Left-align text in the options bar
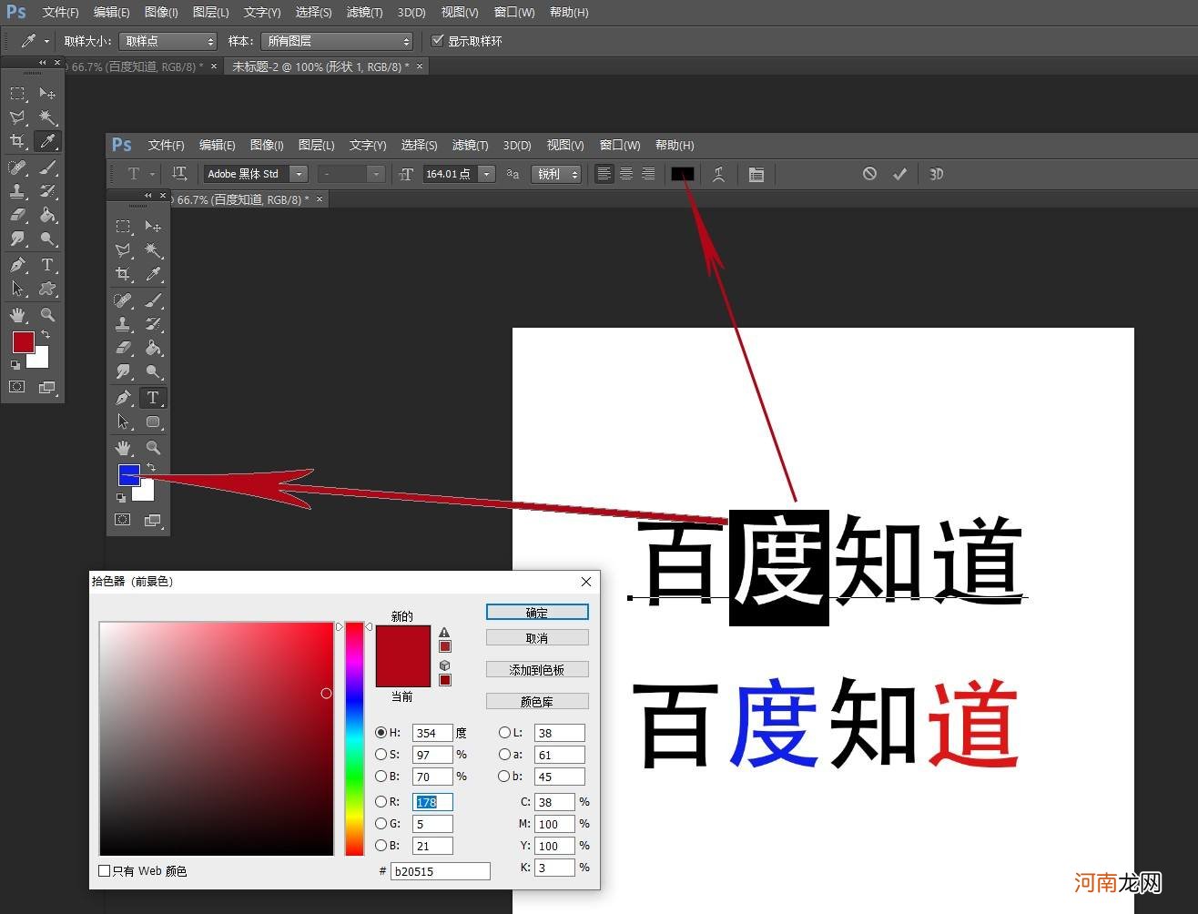The width and height of the screenshot is (1198, 914). point(604,174)
